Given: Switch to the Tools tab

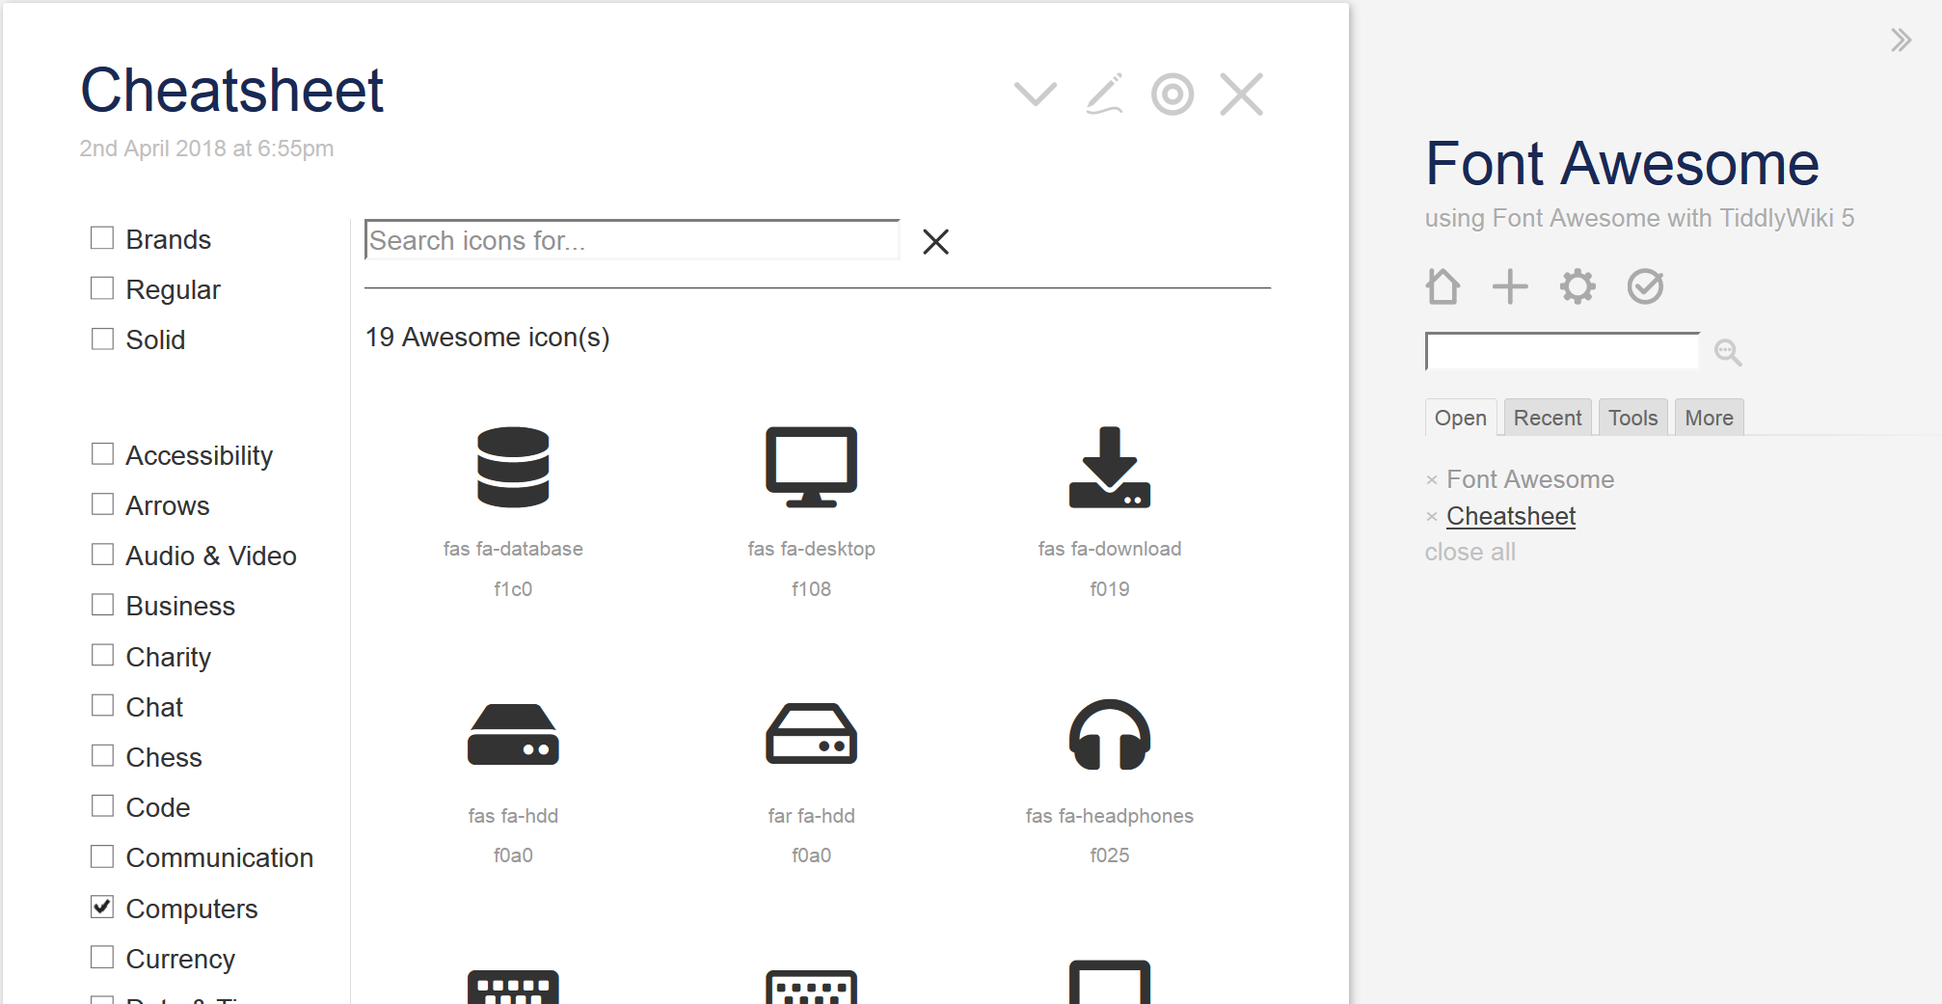Looking at the screenshot, I should 1632,417.
